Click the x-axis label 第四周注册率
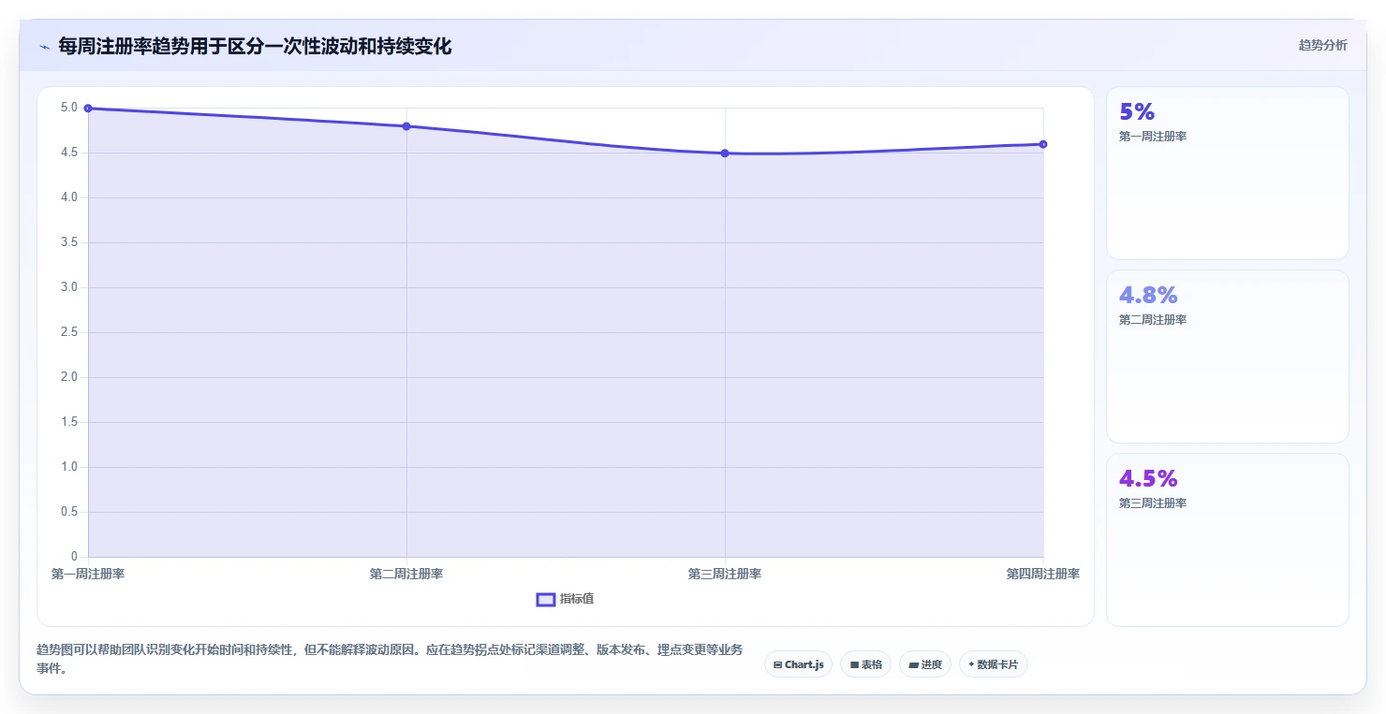This screenshot has width=1386, height=714. [1043, 574]
